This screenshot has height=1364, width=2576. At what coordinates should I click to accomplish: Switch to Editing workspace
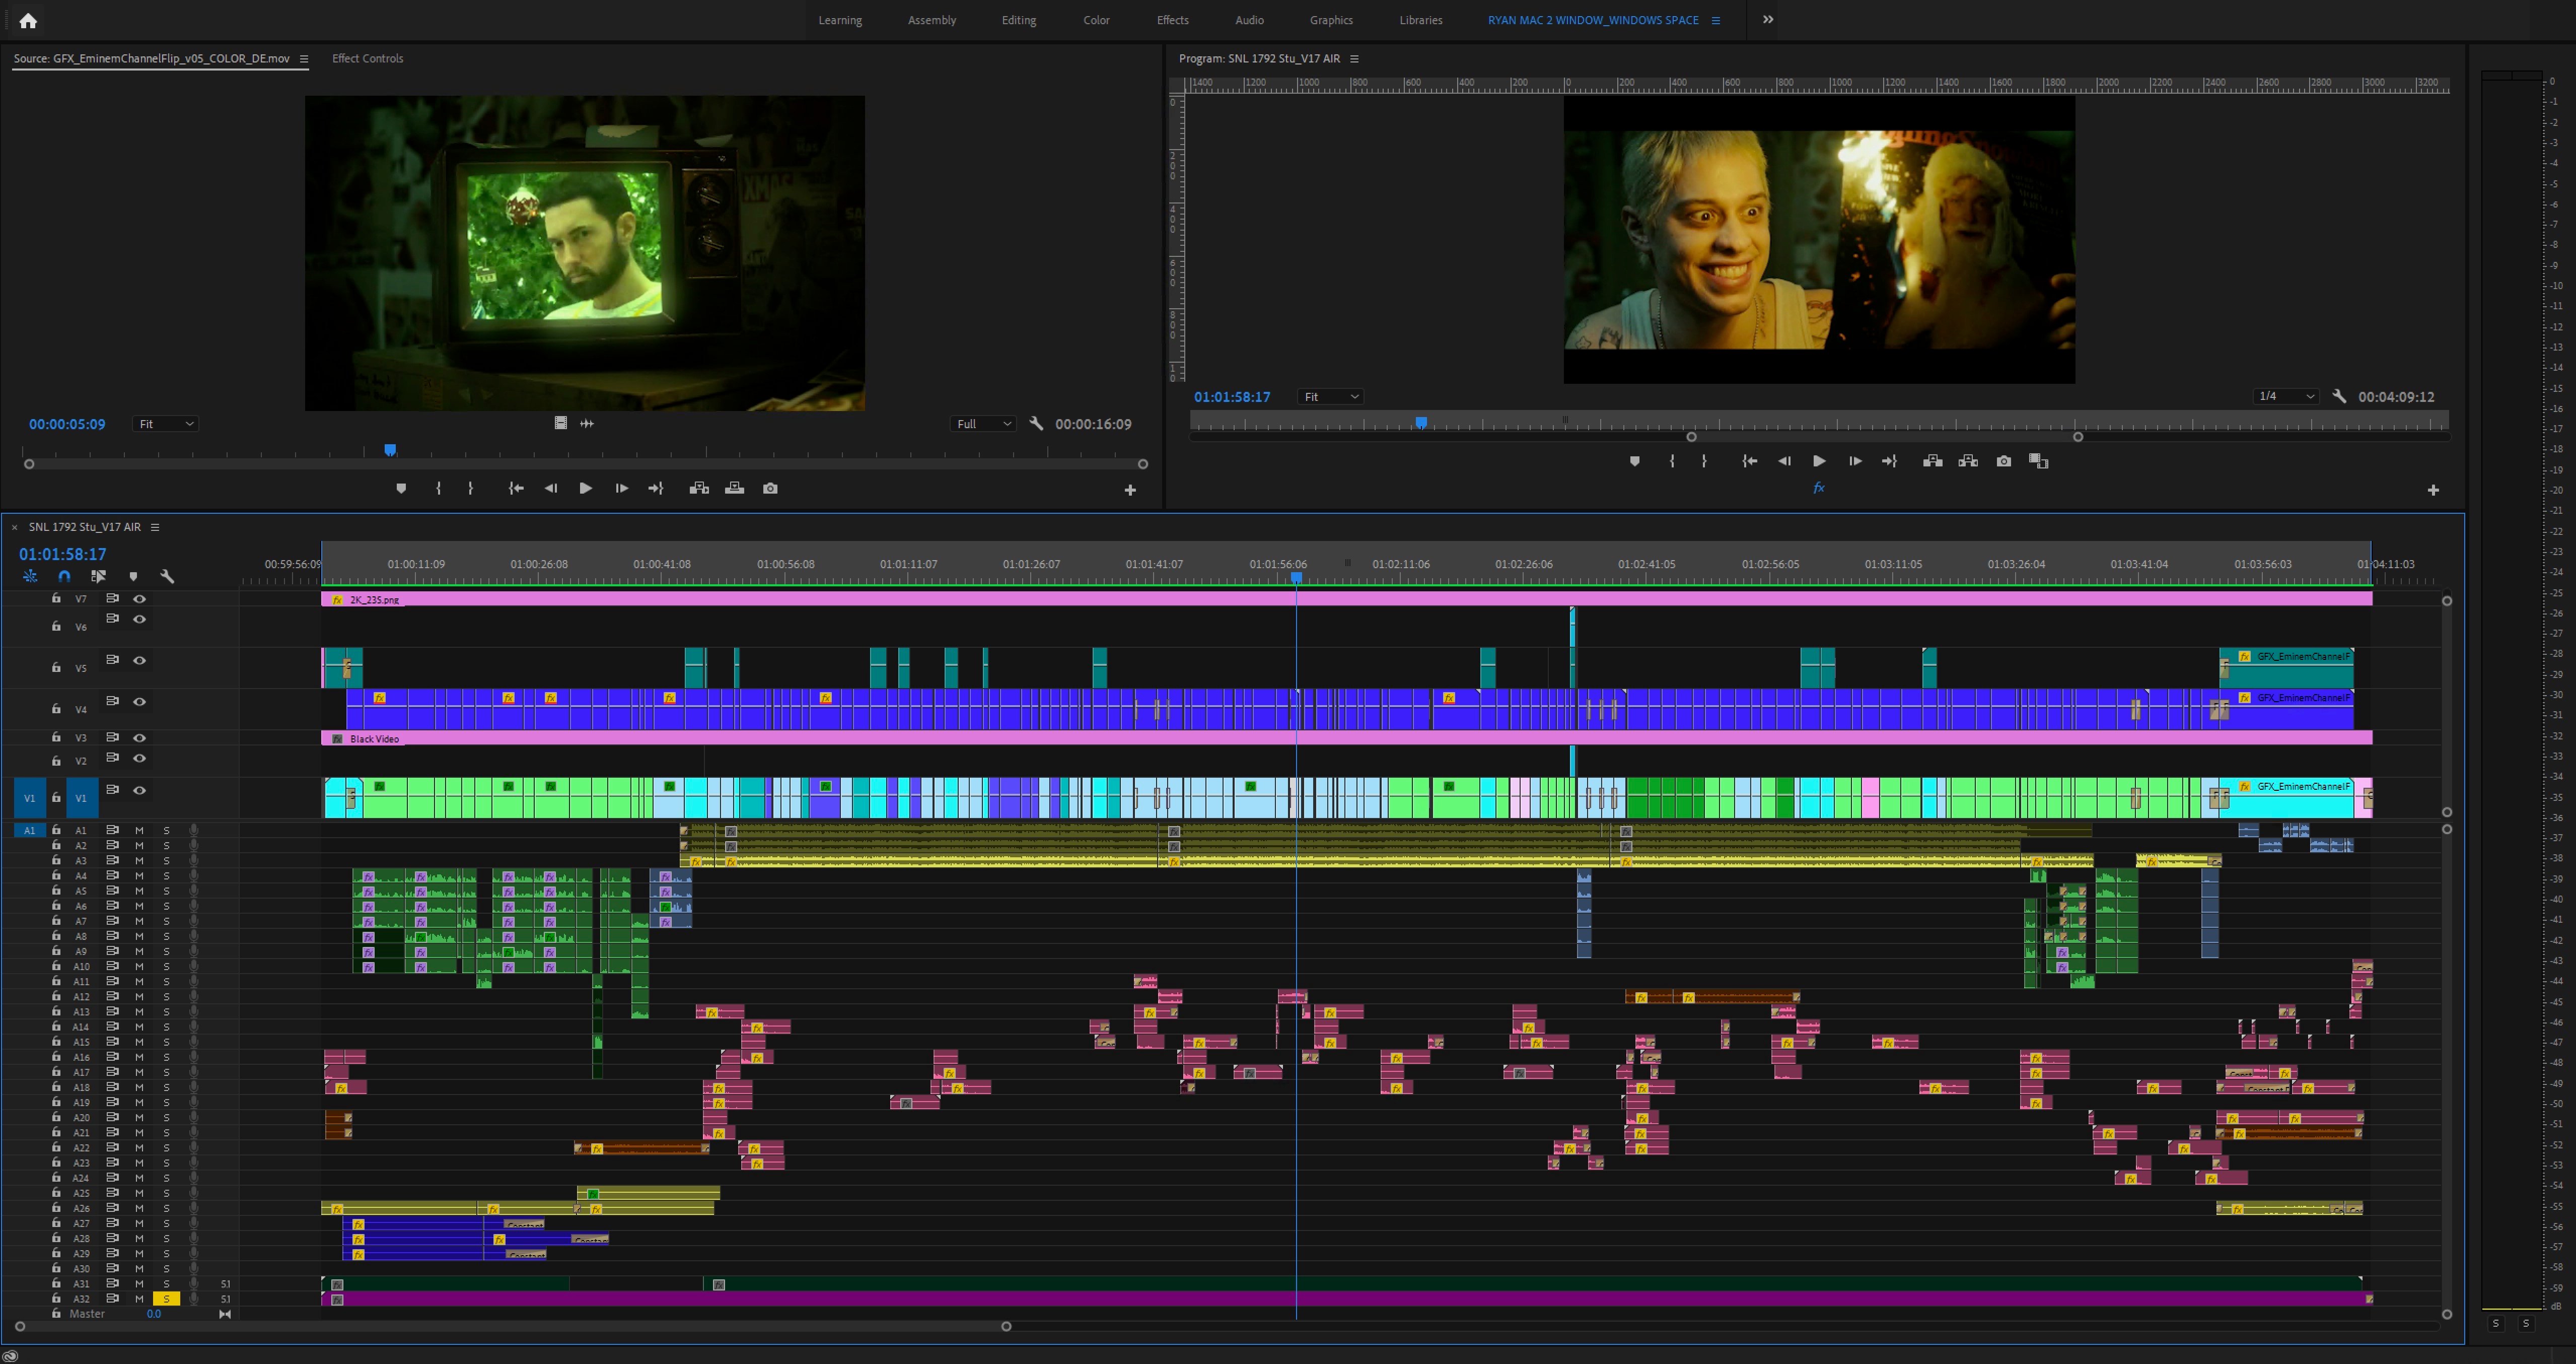(x=1019, y=20)
